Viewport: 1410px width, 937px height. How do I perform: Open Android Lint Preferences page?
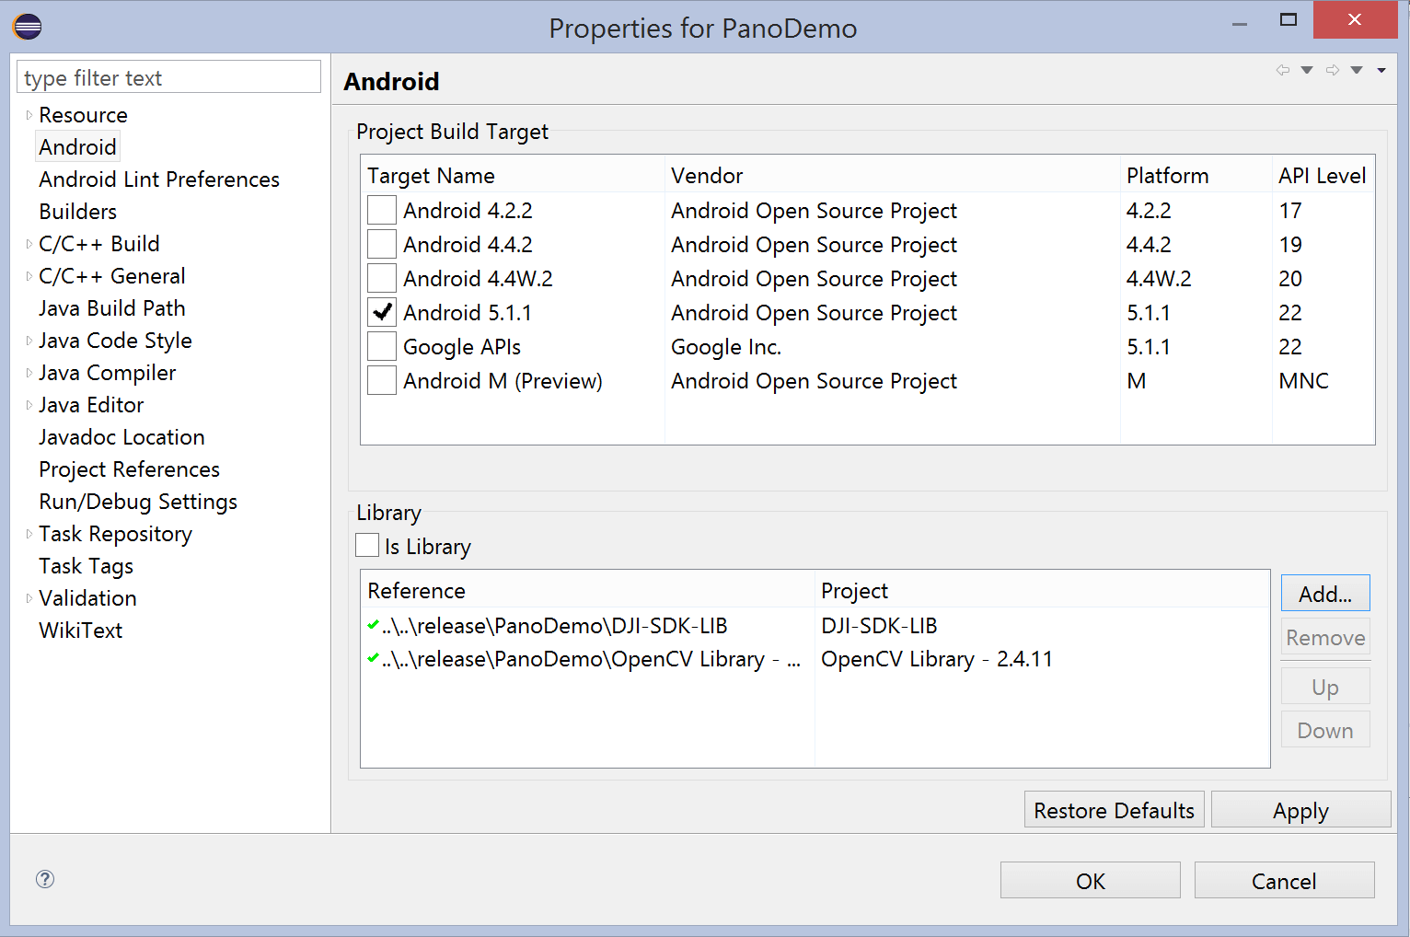pyautogui.click(x=159, y=179)
